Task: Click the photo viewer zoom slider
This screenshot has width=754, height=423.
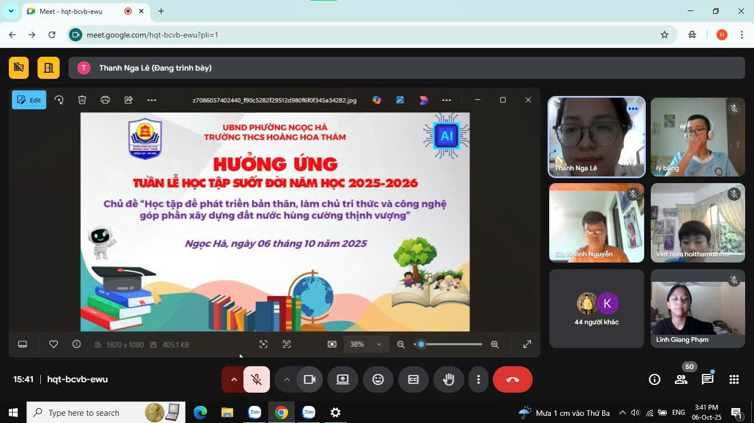Action: pos(448,344)
